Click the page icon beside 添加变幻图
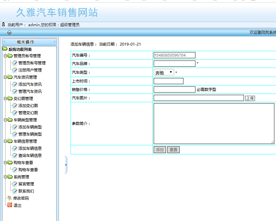Image resolution: width=276 pixels, height=221 pixels. click(x=15, y=106)
